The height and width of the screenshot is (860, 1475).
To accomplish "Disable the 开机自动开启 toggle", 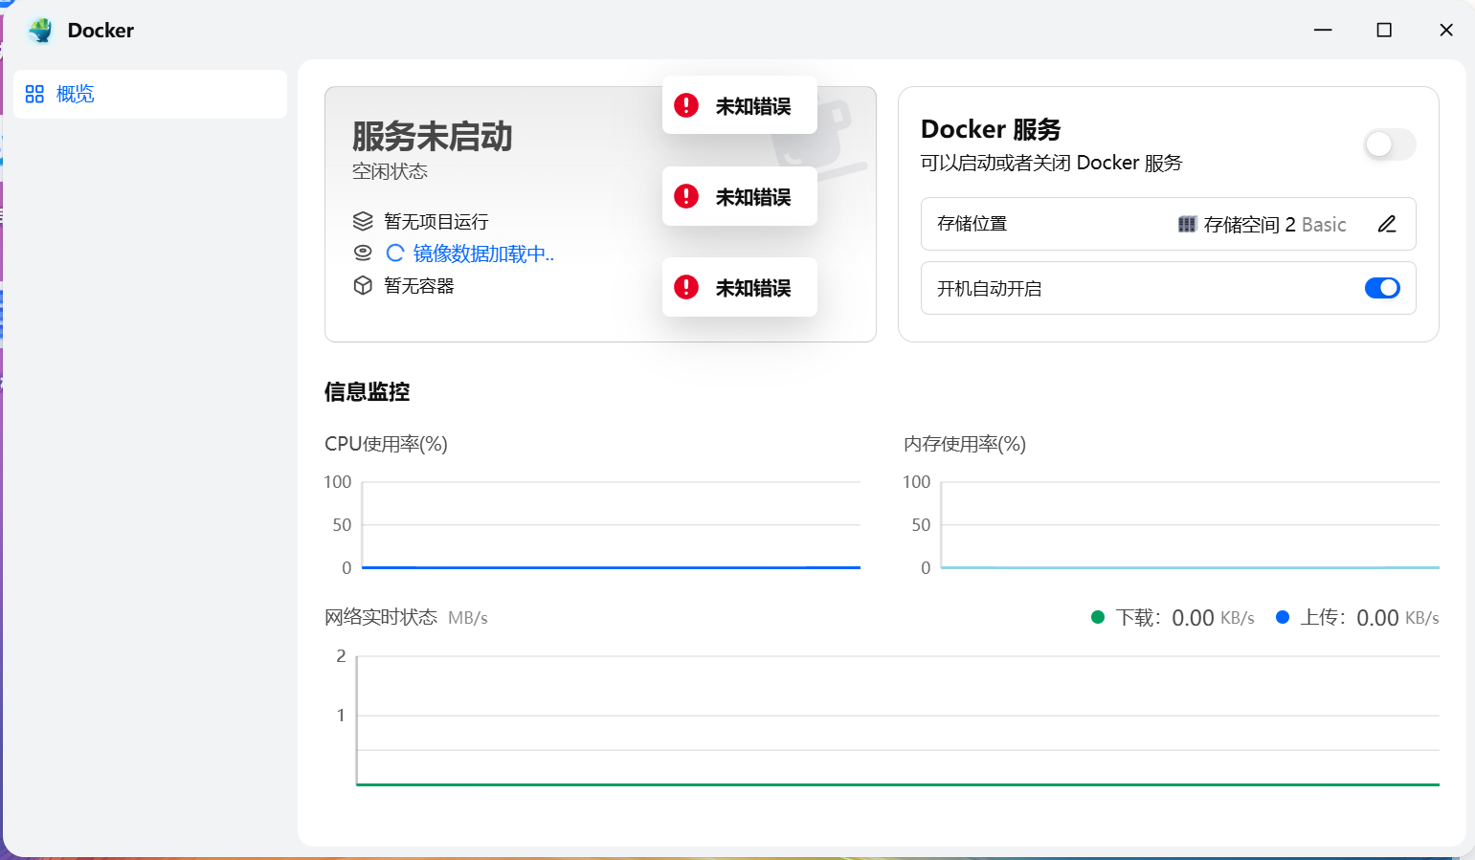I will pos(1382,288).
